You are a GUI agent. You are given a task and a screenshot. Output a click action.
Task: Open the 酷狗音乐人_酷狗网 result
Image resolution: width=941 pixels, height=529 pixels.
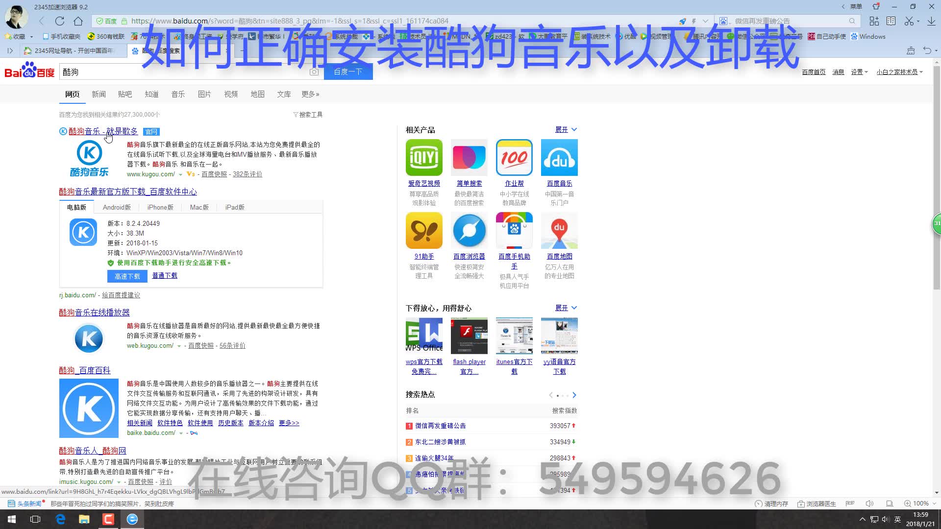[x=93, y=451]
